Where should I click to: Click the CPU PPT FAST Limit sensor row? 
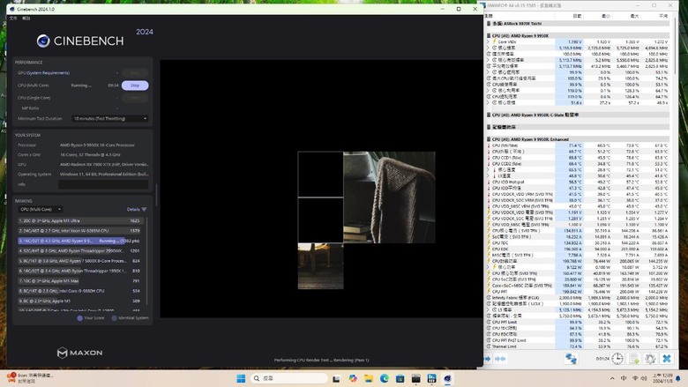pos(578,340)
